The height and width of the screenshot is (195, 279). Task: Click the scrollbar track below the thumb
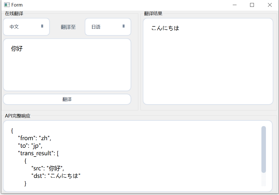pos(264,179)
